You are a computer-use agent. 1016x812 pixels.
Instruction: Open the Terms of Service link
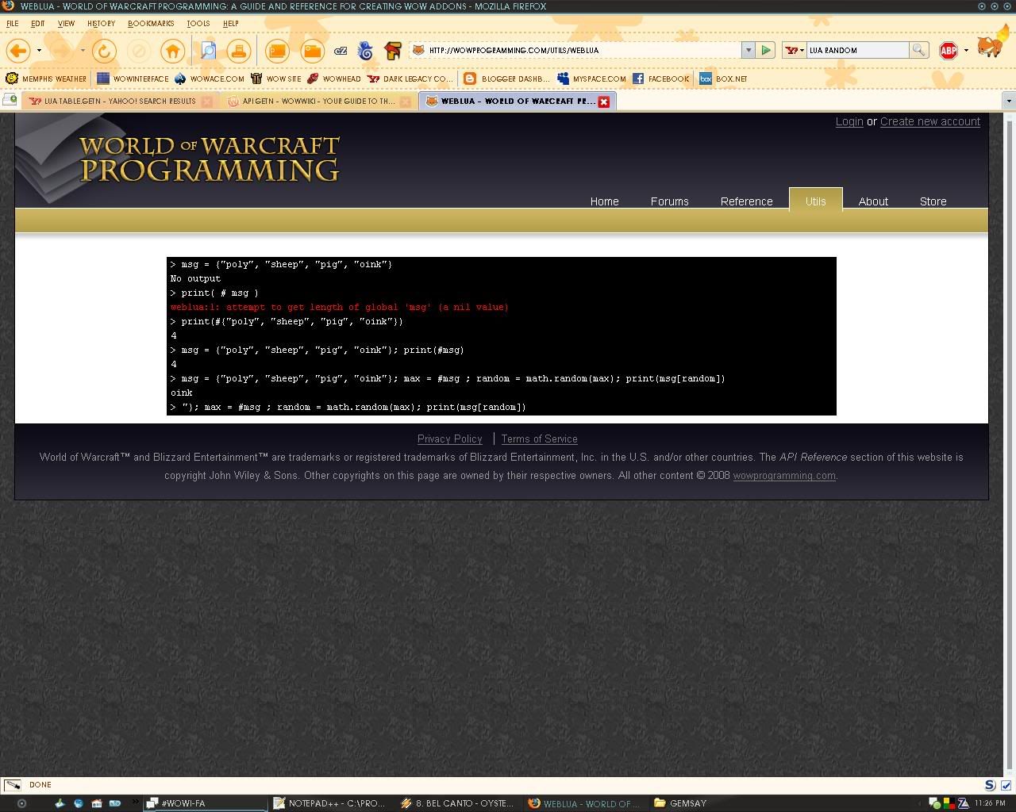539,439
